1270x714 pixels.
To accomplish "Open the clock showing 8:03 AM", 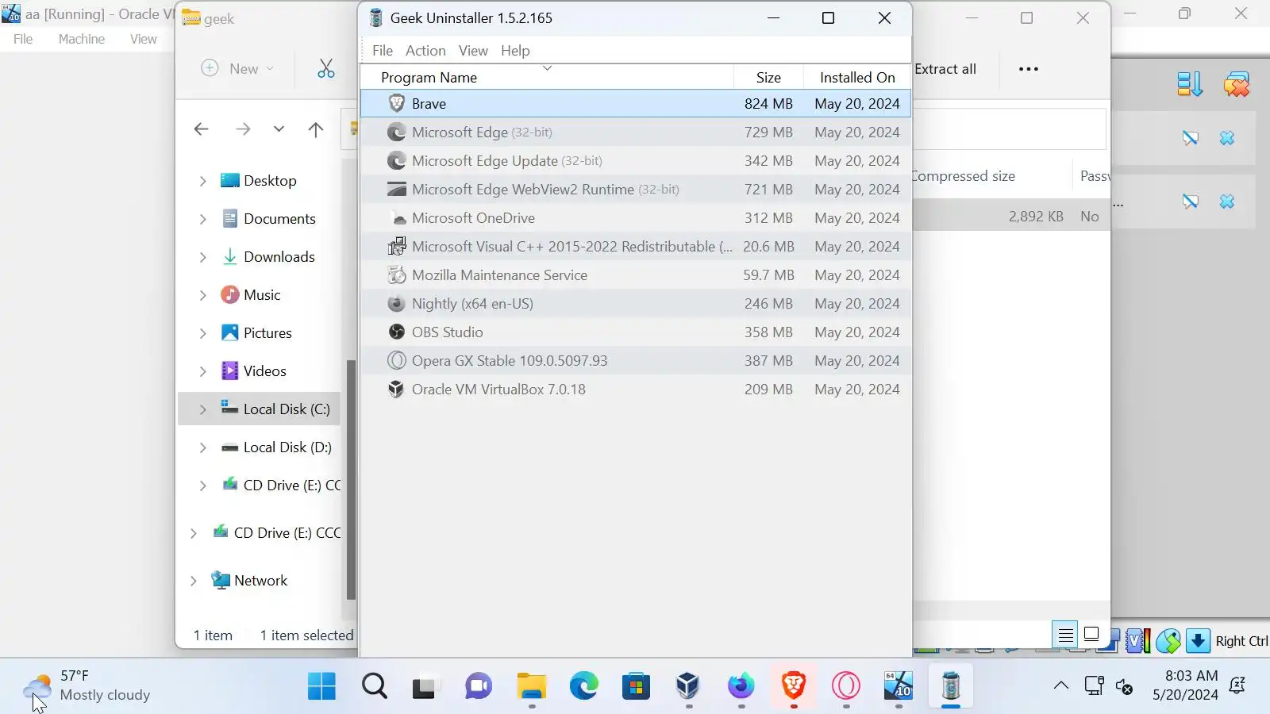I will pyautogui.click(x=1186, y=685).
